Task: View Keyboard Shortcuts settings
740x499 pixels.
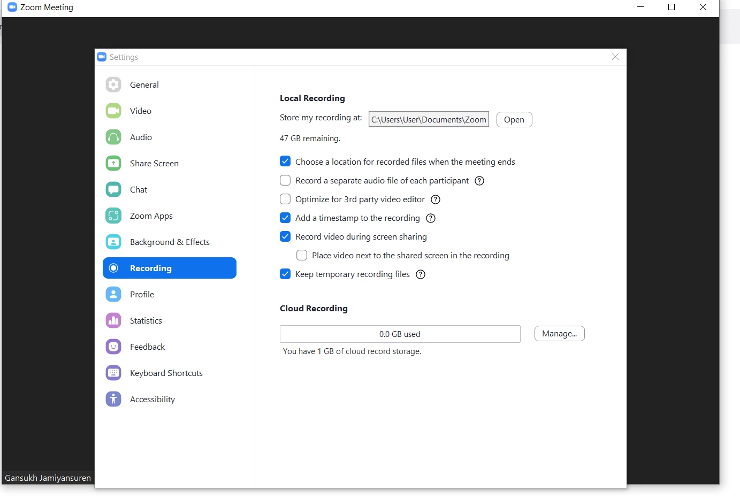Action: pos(170,373)
